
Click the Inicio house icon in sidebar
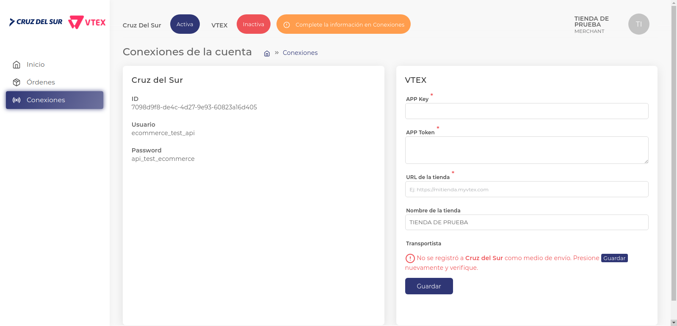click(x=17, y=65)
